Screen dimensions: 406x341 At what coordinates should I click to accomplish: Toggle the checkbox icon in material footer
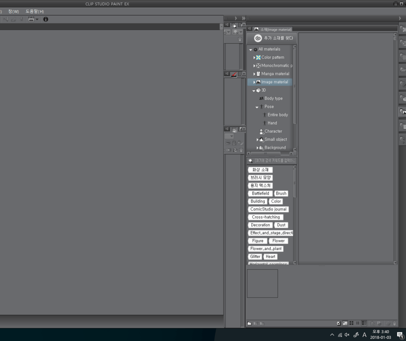pyautogui.click(x=338, y=323)
